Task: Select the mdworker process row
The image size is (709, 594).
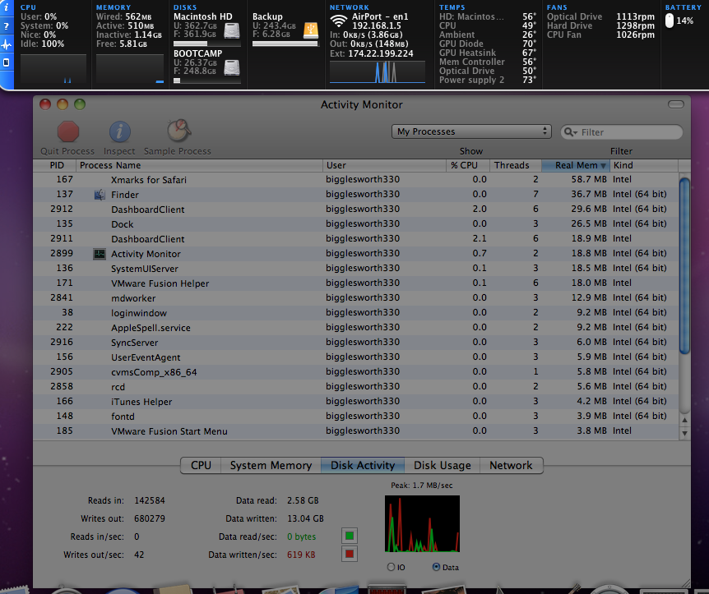Action: pyautogui.click(x=356, y=298)
